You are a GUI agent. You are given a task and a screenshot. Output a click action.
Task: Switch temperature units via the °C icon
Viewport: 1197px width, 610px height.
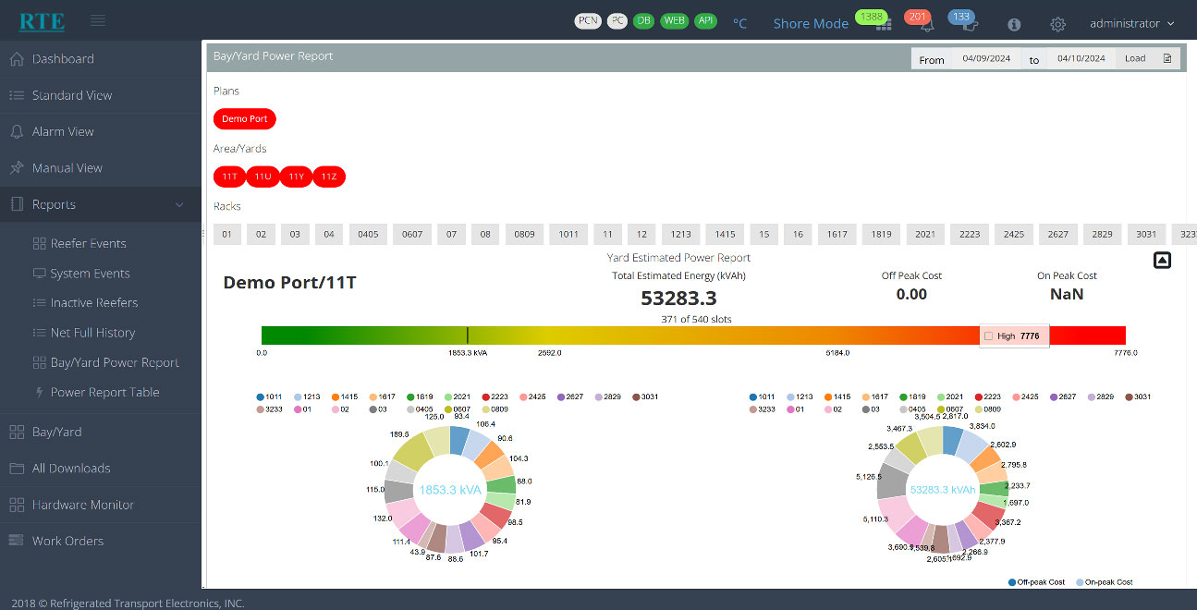[740, 23]
